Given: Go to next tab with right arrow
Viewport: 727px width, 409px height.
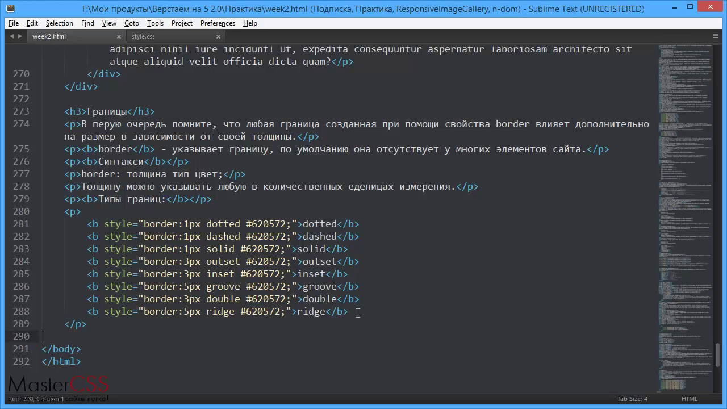Looking at the screenshot, I should click(x=20, y=36).
